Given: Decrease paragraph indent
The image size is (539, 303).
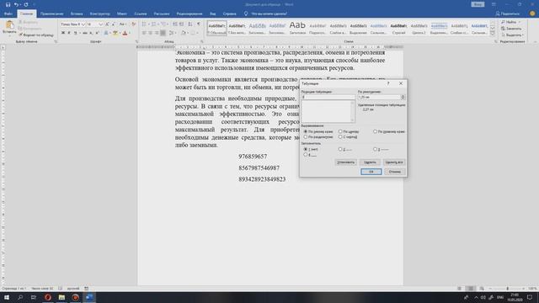Looking at the screenshot, I should point(175,24).
